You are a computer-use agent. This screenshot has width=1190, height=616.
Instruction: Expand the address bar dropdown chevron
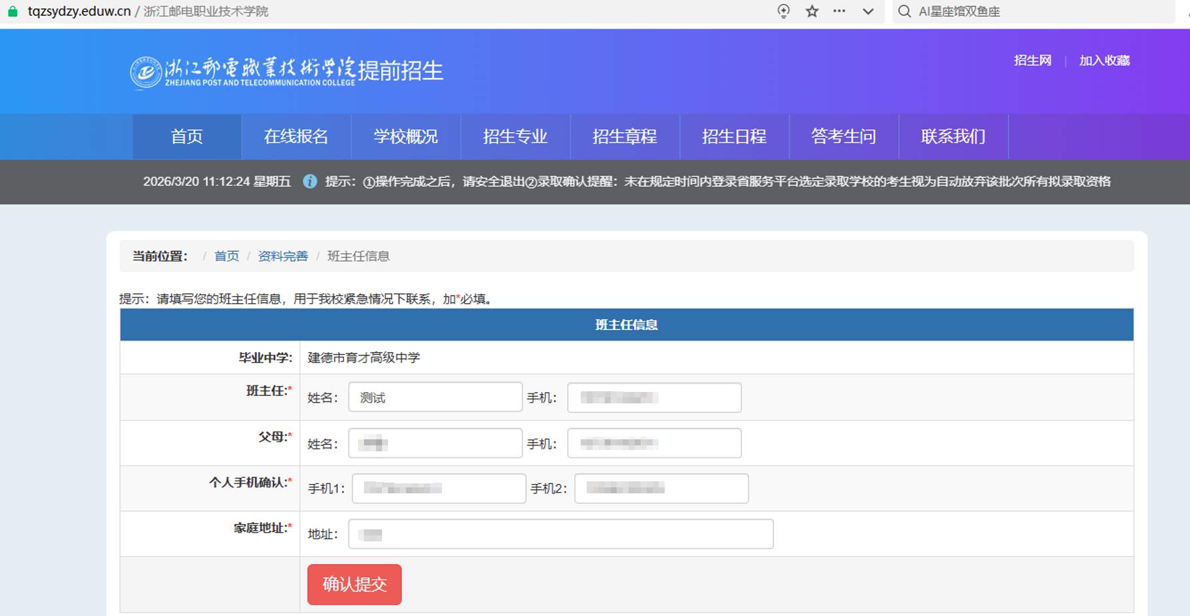coord(868,11)
